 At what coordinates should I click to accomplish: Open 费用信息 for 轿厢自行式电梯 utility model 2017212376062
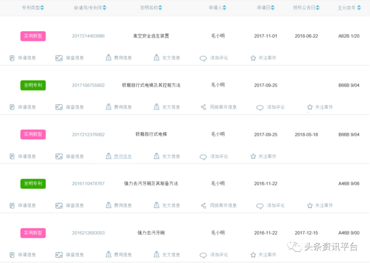click(109, 157)
